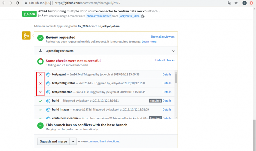The image size is (256, 151).
Task: Click the red X beside test/configurator
Action: (40, 83)
